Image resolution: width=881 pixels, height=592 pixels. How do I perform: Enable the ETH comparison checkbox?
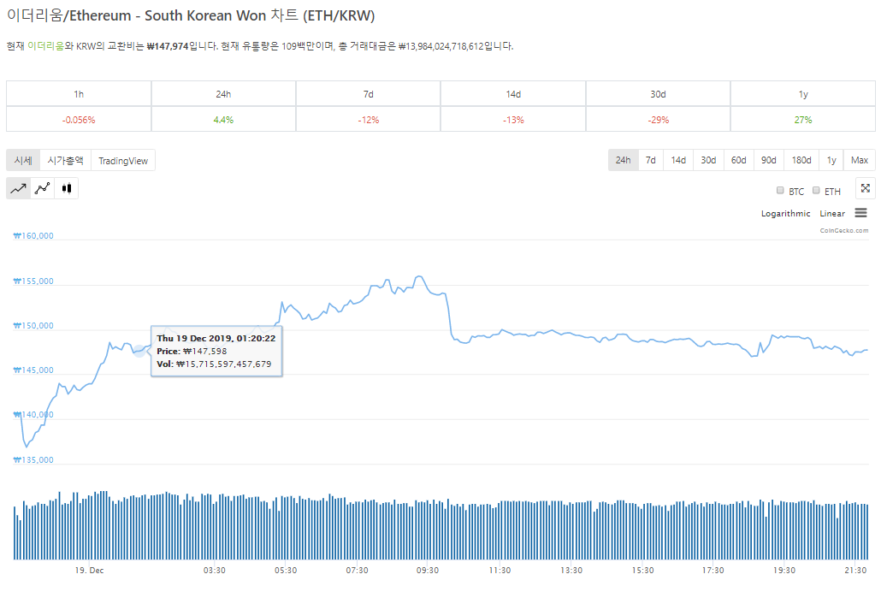point(816,191)
